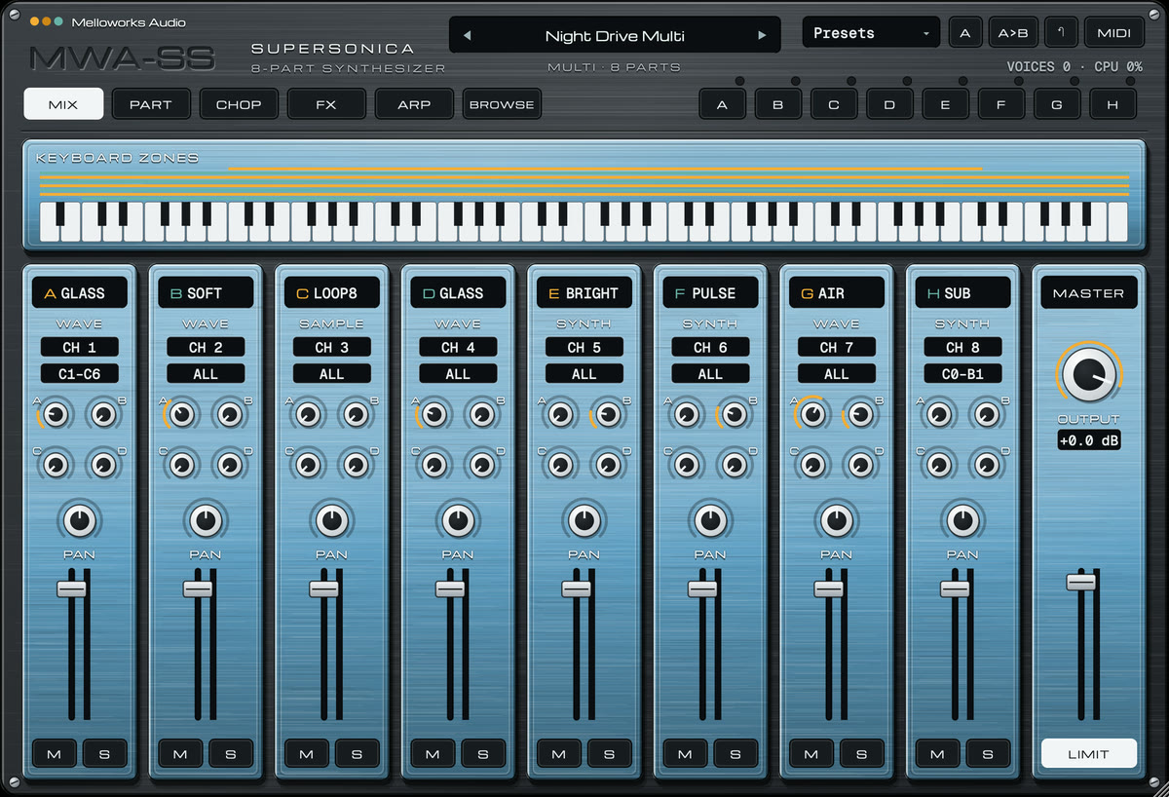Select part H in the part selector row
Screen dimensions: 1169x797
click(1112, 104)
